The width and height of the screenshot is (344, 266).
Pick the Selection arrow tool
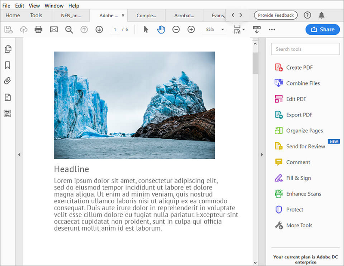coord(146,30)
